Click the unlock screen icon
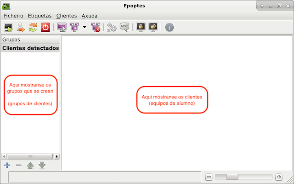 [x=153, y=28]
